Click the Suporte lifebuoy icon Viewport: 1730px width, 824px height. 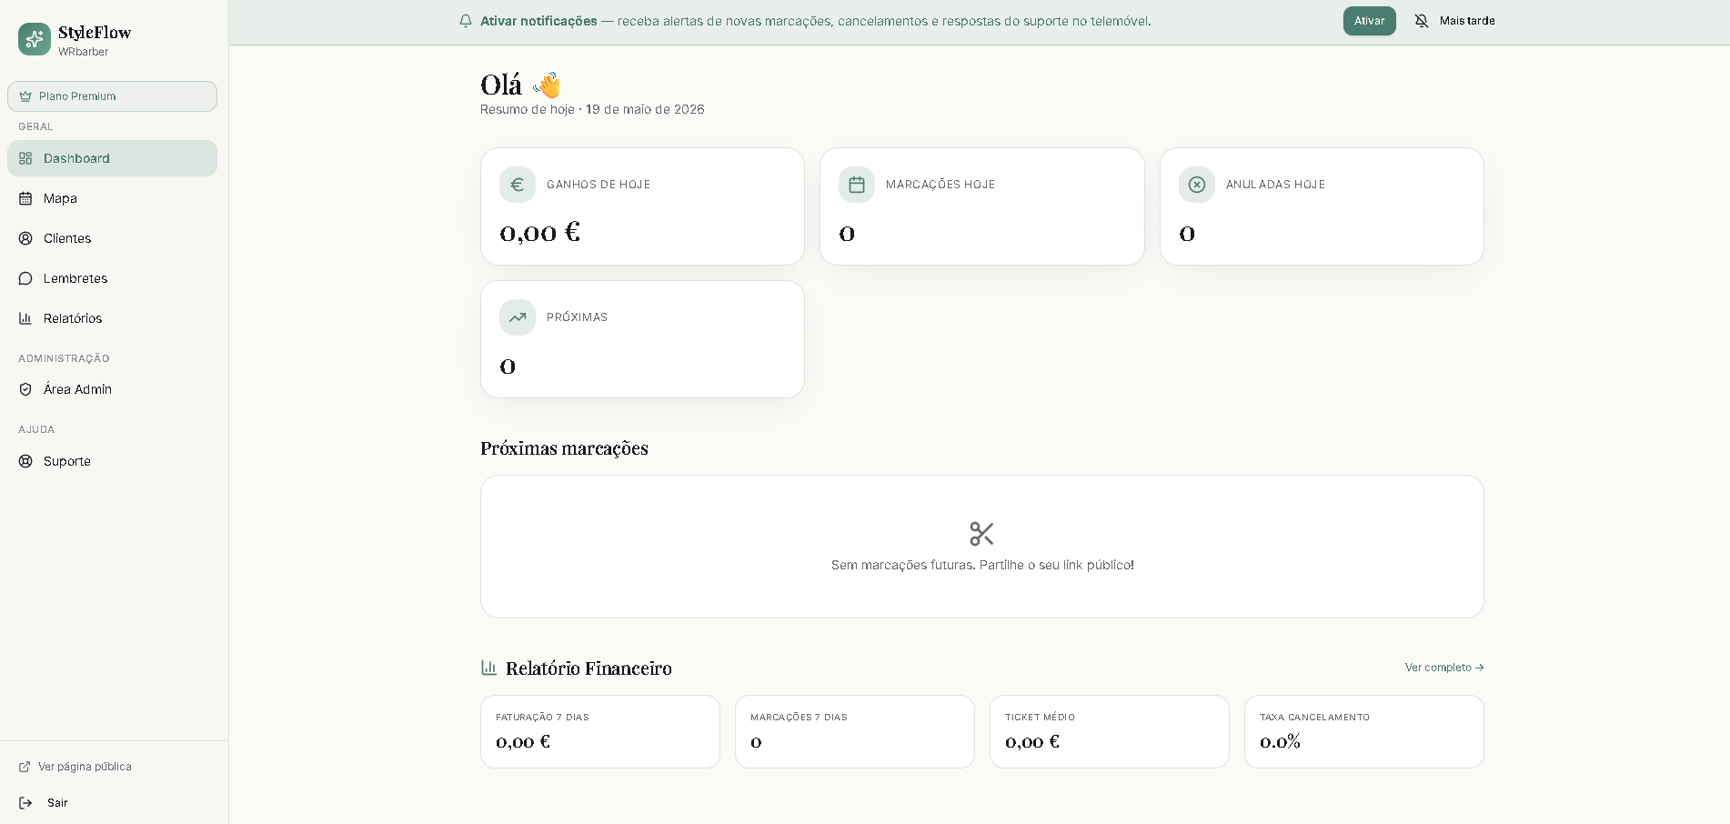25,461
